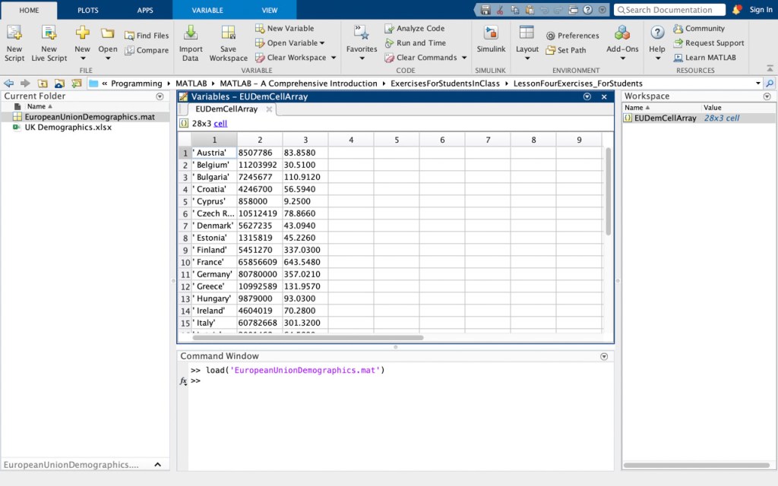Select UK Demographics.xlsx file
This screenshot has height=486, width=778.
coord(85,128)
